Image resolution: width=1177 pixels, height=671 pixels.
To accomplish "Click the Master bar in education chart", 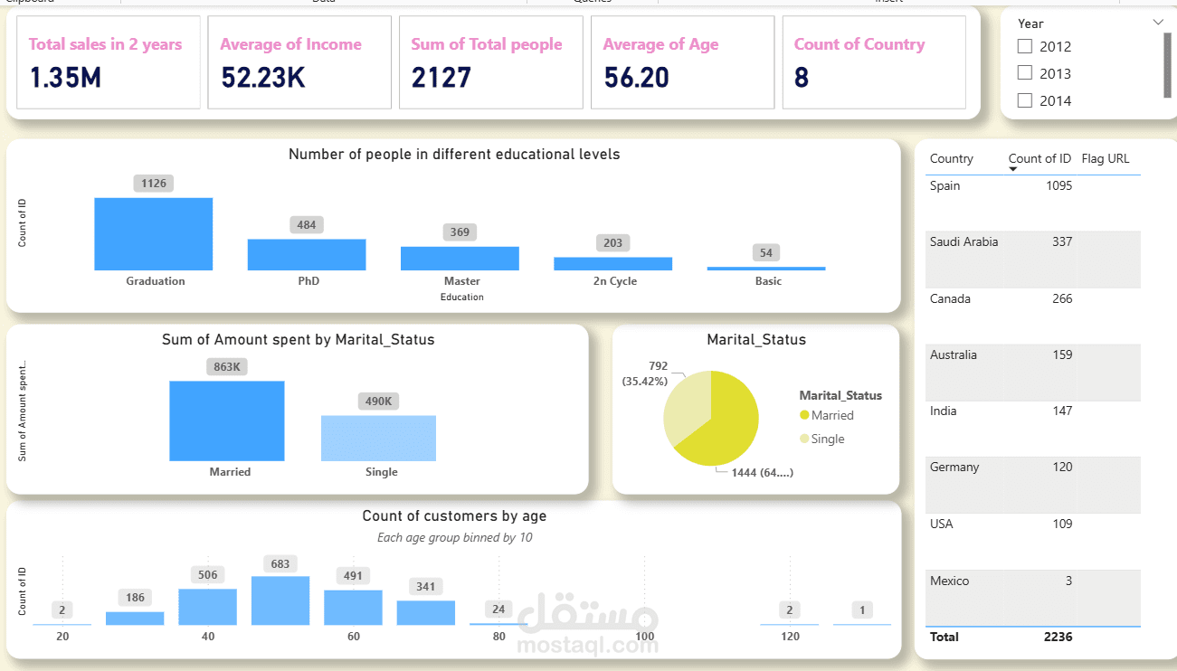I will (x=460, y=259).
